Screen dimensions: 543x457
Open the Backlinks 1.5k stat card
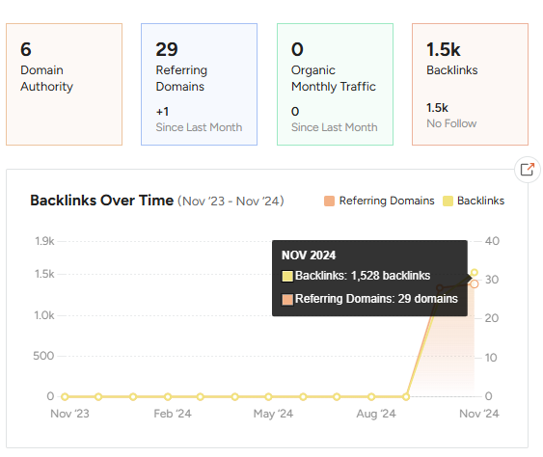[x=470, y=84]
